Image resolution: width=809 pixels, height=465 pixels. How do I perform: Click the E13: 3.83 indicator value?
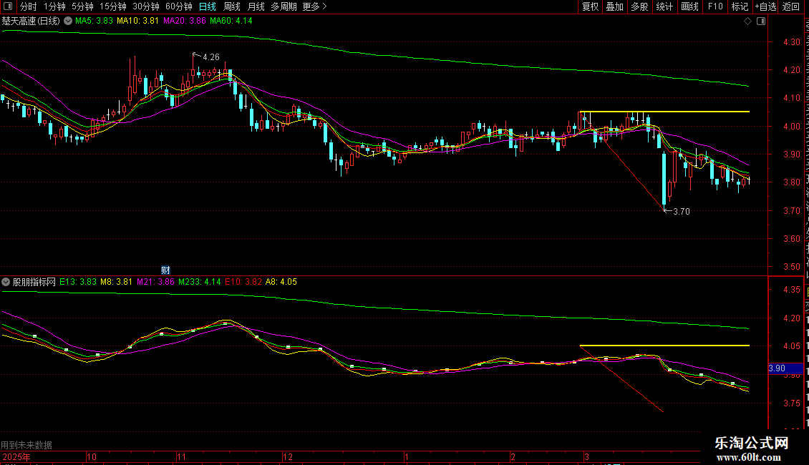pyautogui.click(x=78, y=282)
